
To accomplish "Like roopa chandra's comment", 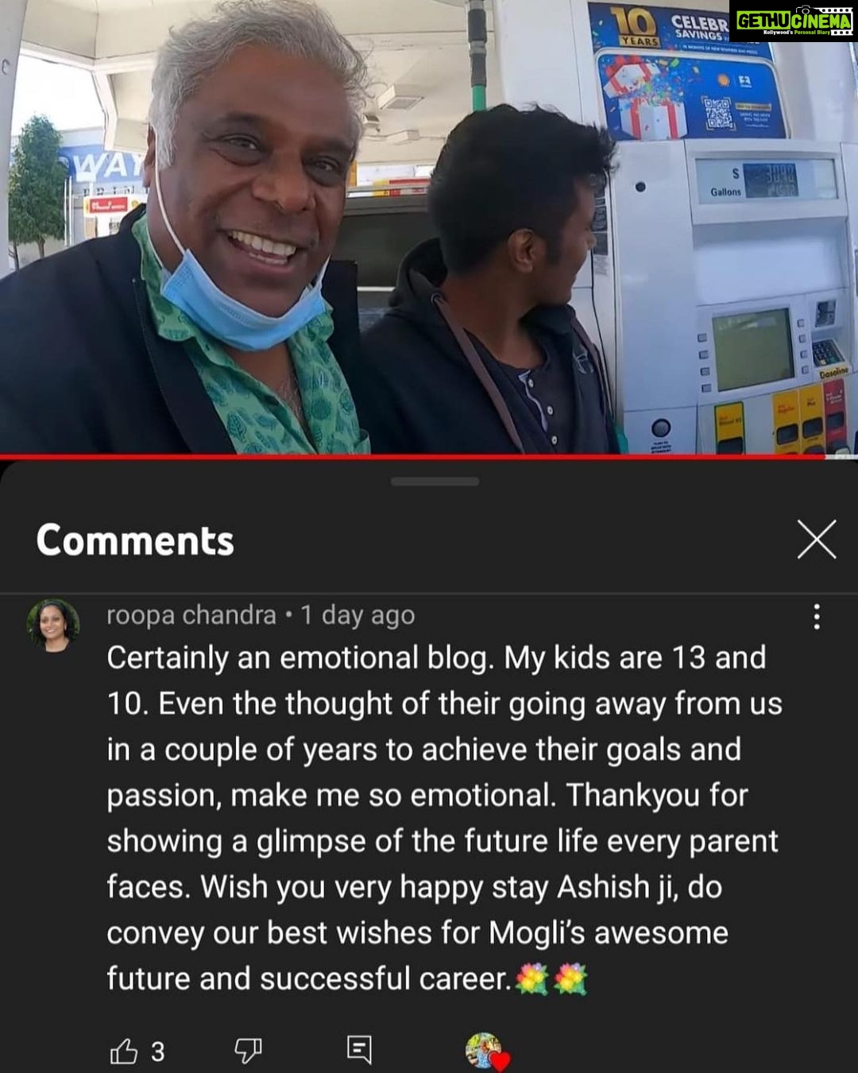I will [124, 1051].
